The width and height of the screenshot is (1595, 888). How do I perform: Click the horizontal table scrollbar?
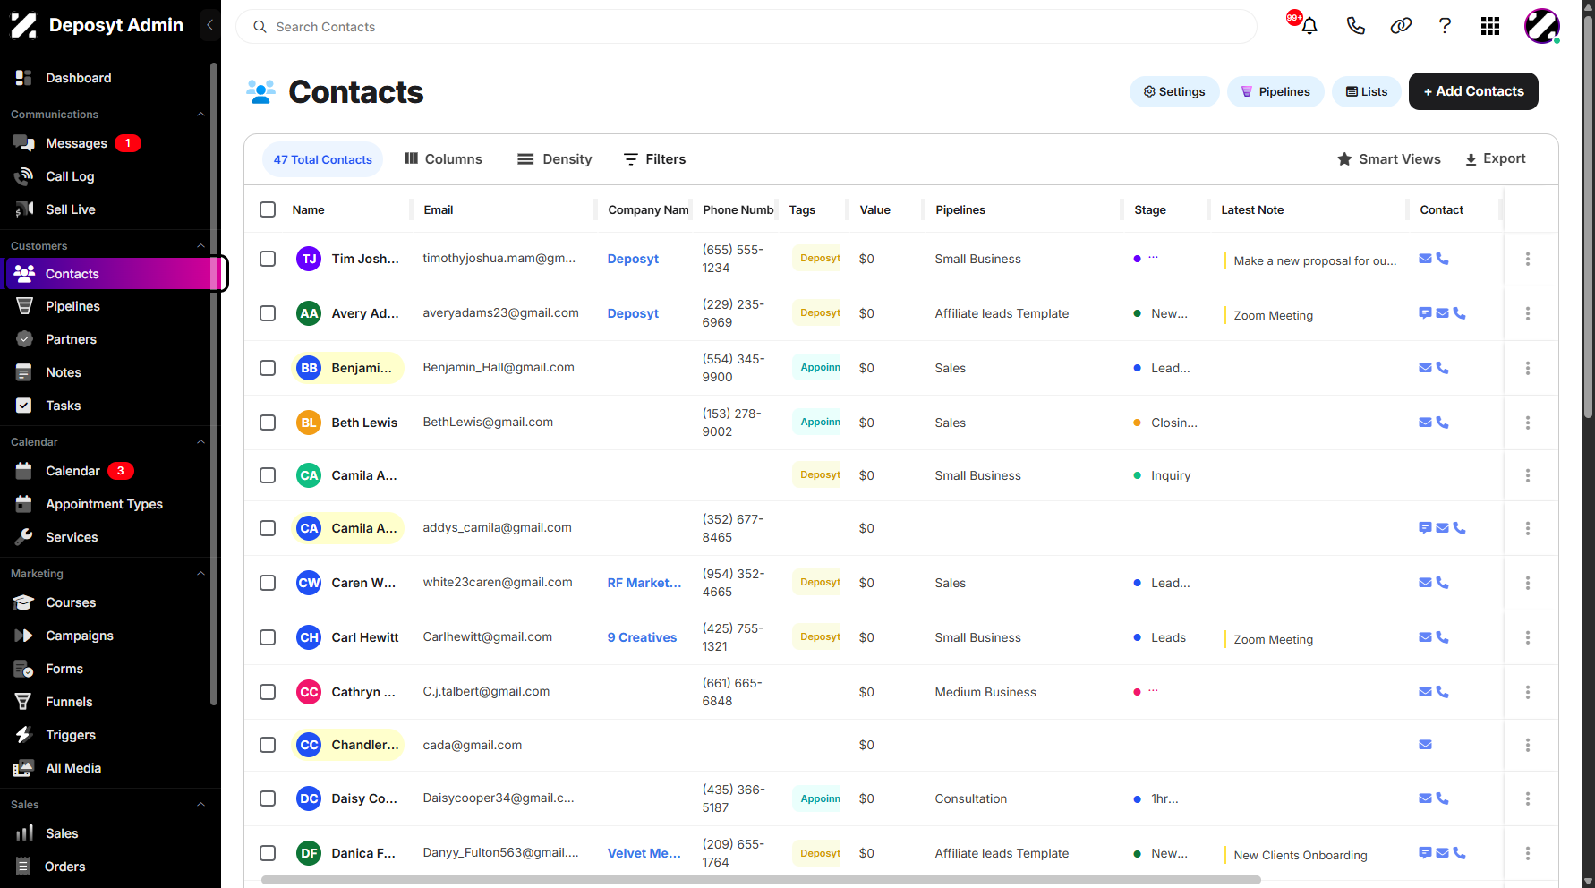761,880
